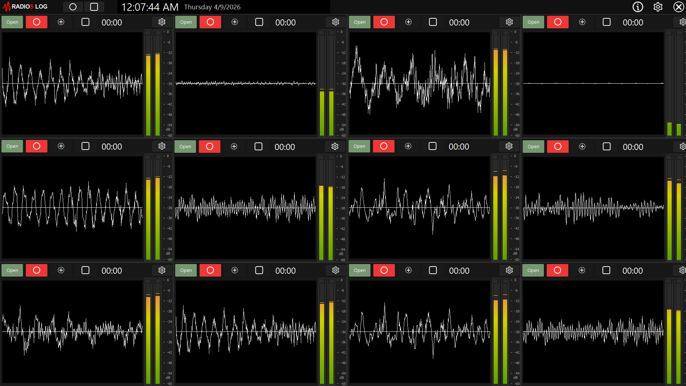Open settings gear for the first channel
Image resolution: width=686 pixels, height=386 pixels.
(162, 22)
